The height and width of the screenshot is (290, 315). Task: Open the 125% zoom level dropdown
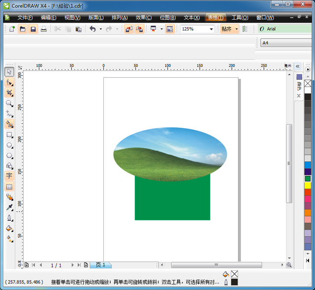tap(211, 29)
